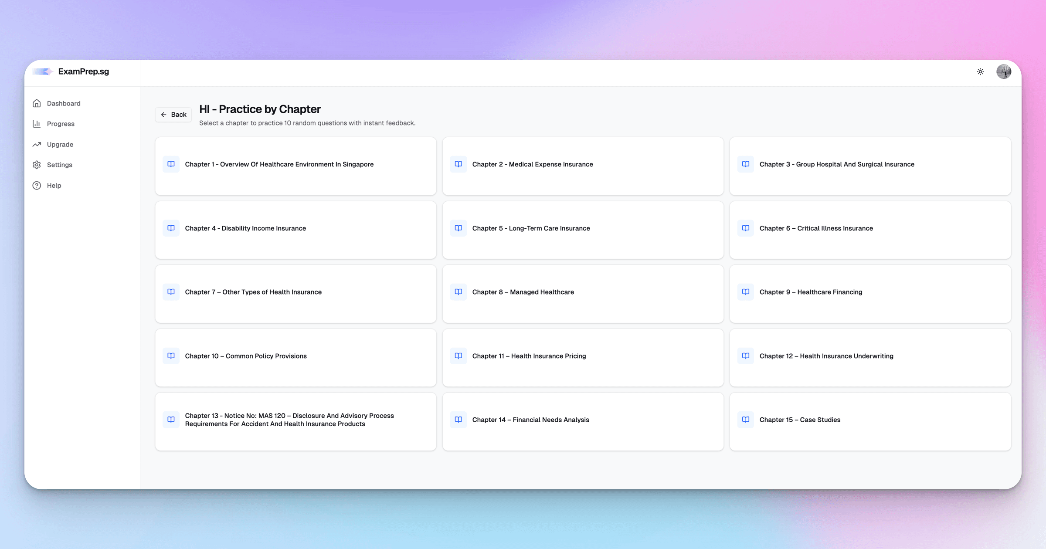Click the Chapter 8 Managed Healthcare book icon
The width and height of the screenshot is (1046, 549).
(458, 292)
